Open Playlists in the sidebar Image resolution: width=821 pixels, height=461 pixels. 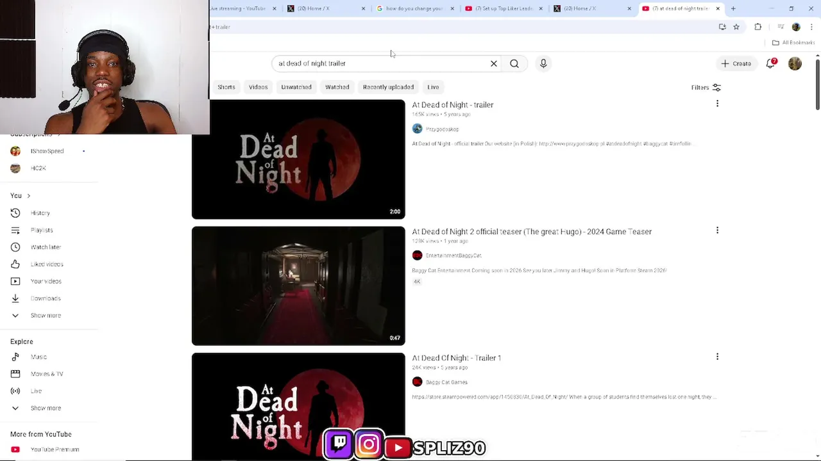(42, 230)
